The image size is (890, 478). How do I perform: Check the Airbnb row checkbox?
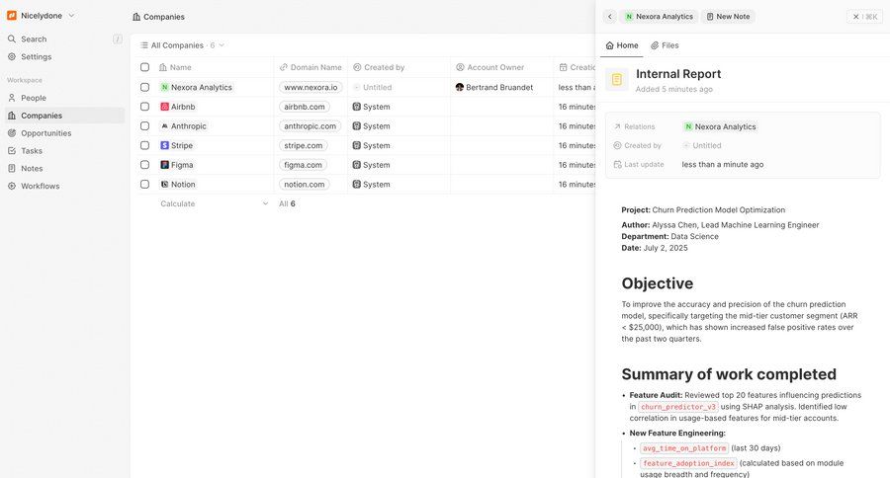(x=144, y=107)
